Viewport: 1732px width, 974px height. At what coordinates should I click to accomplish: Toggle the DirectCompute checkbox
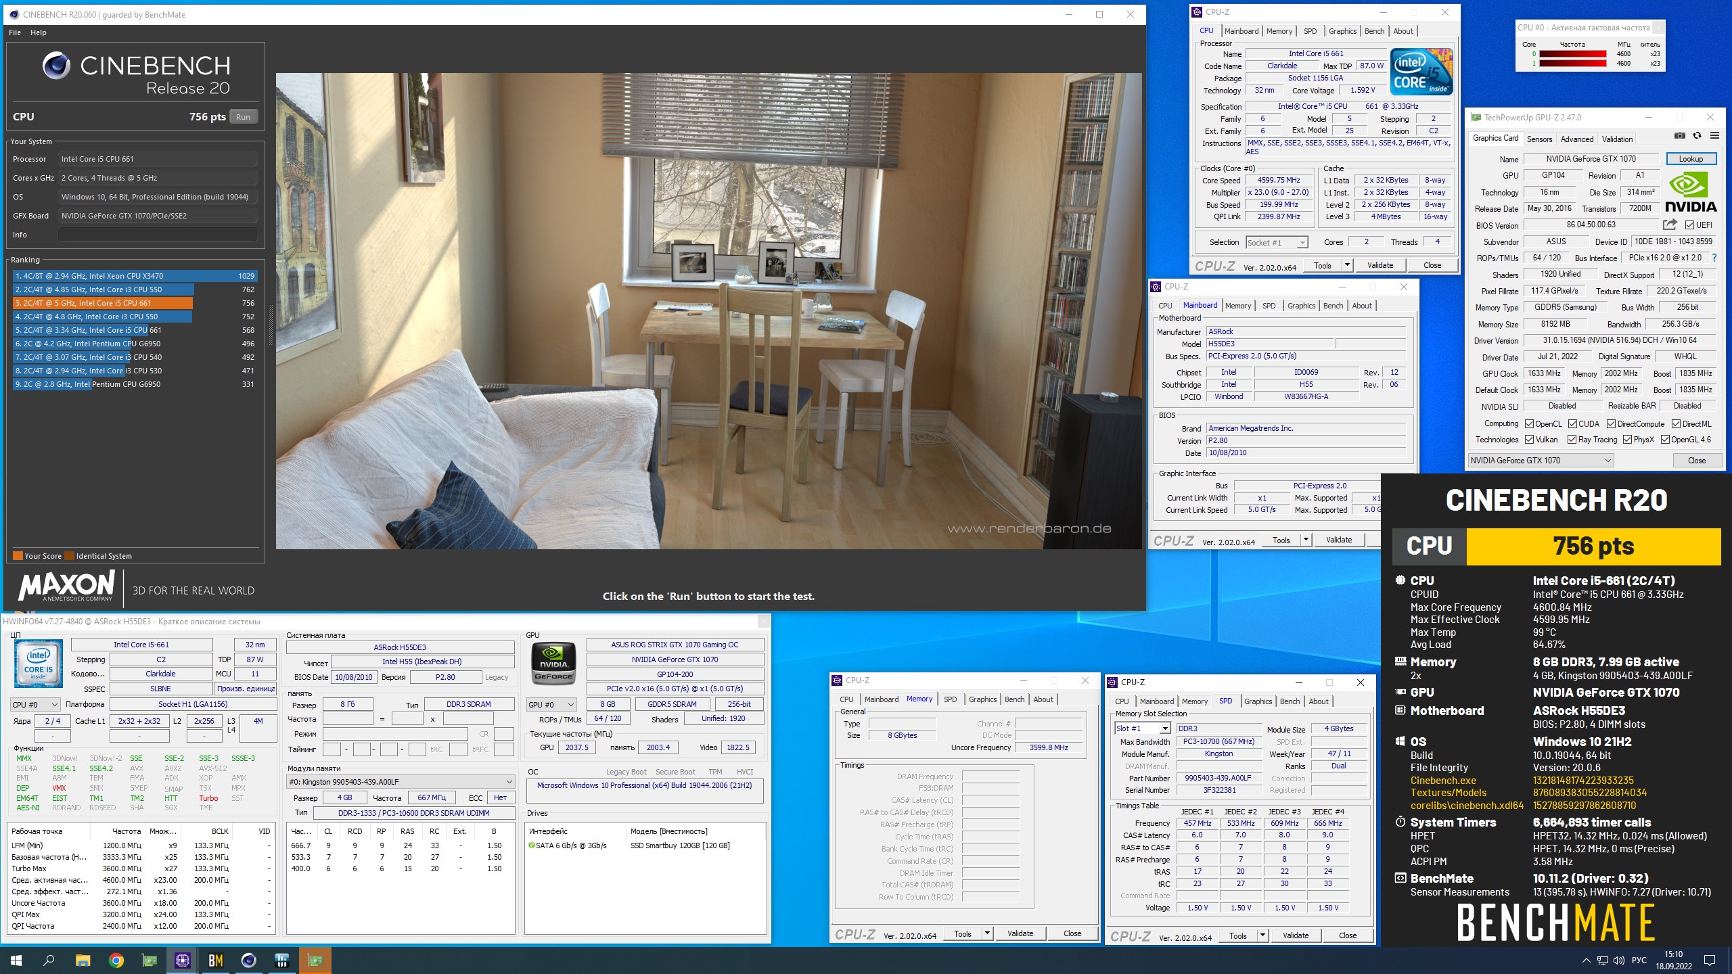coord(1612,424)
